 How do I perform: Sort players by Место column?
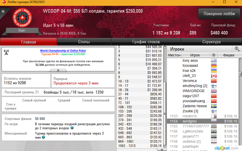[x=174, y=55]
